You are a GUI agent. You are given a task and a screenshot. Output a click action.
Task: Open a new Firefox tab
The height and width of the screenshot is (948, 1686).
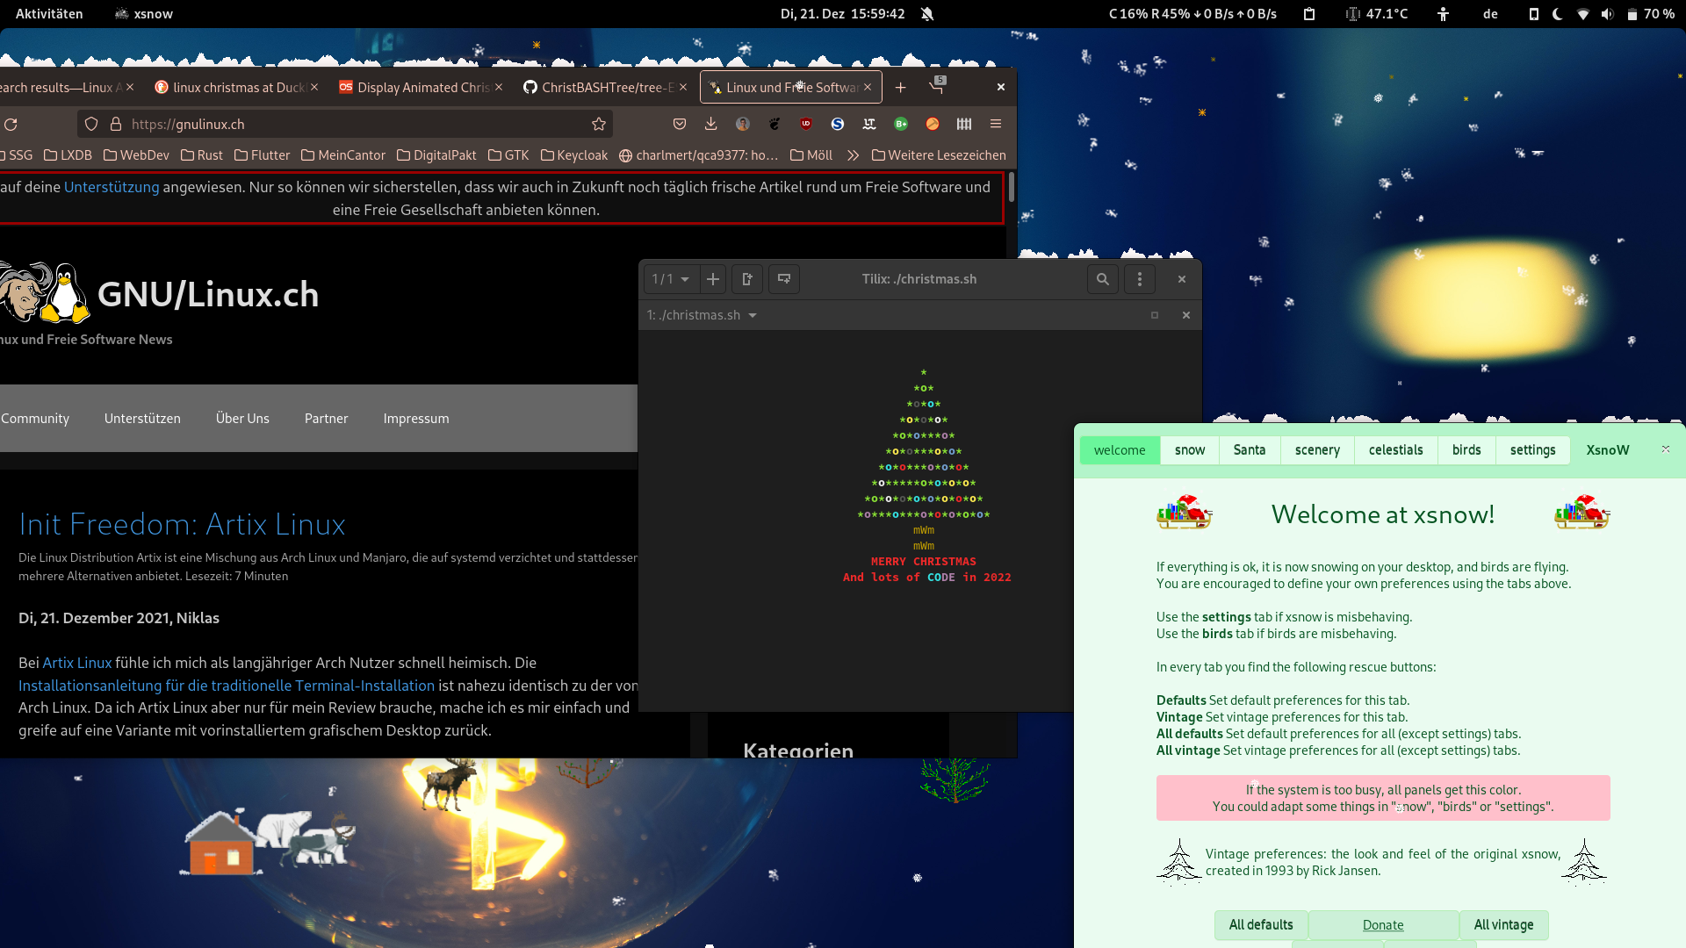tap(900, 88)
